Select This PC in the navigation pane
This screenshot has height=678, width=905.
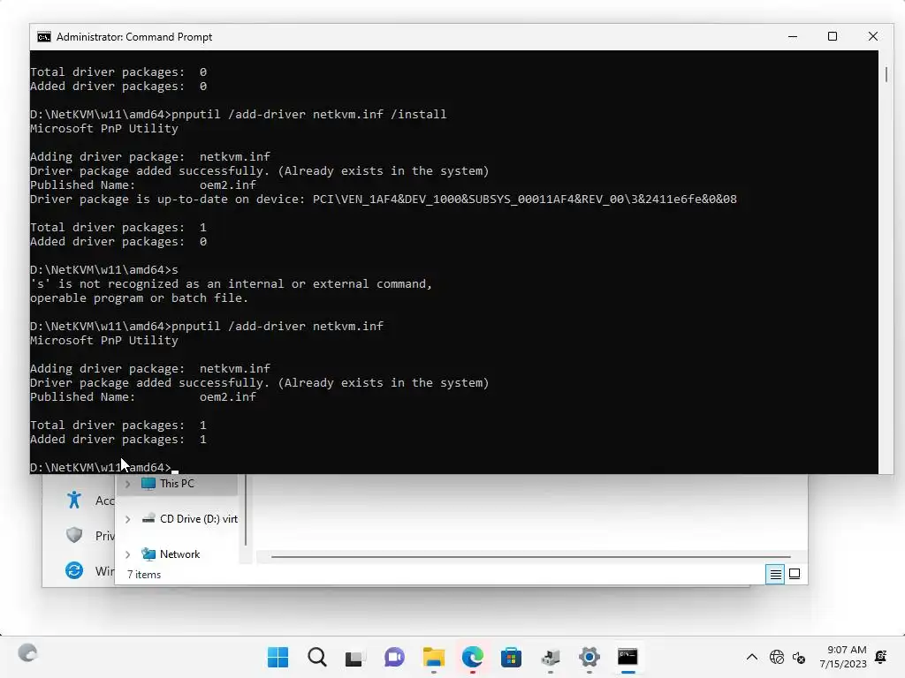coord(177,484)
